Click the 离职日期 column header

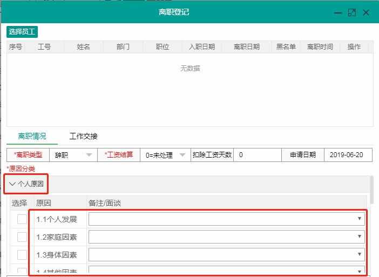pyautogui.click(x=246, y=47)
